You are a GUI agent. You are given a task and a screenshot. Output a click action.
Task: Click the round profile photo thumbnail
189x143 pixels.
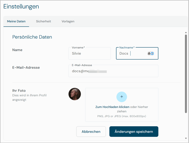[x=74, y=94]
